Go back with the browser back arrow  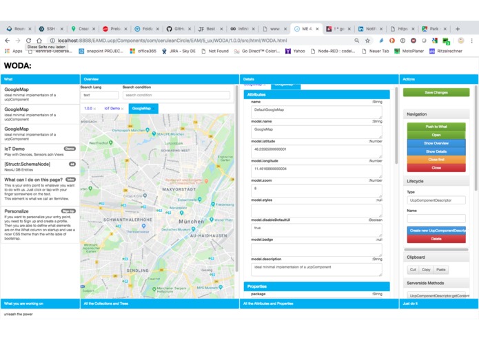(8, 40)
